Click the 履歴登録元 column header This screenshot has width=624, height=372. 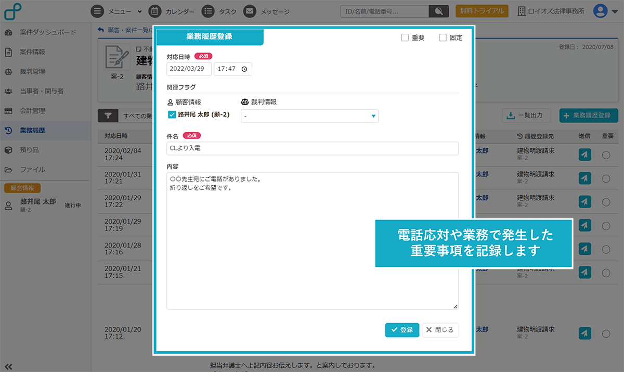click(535, 136)
